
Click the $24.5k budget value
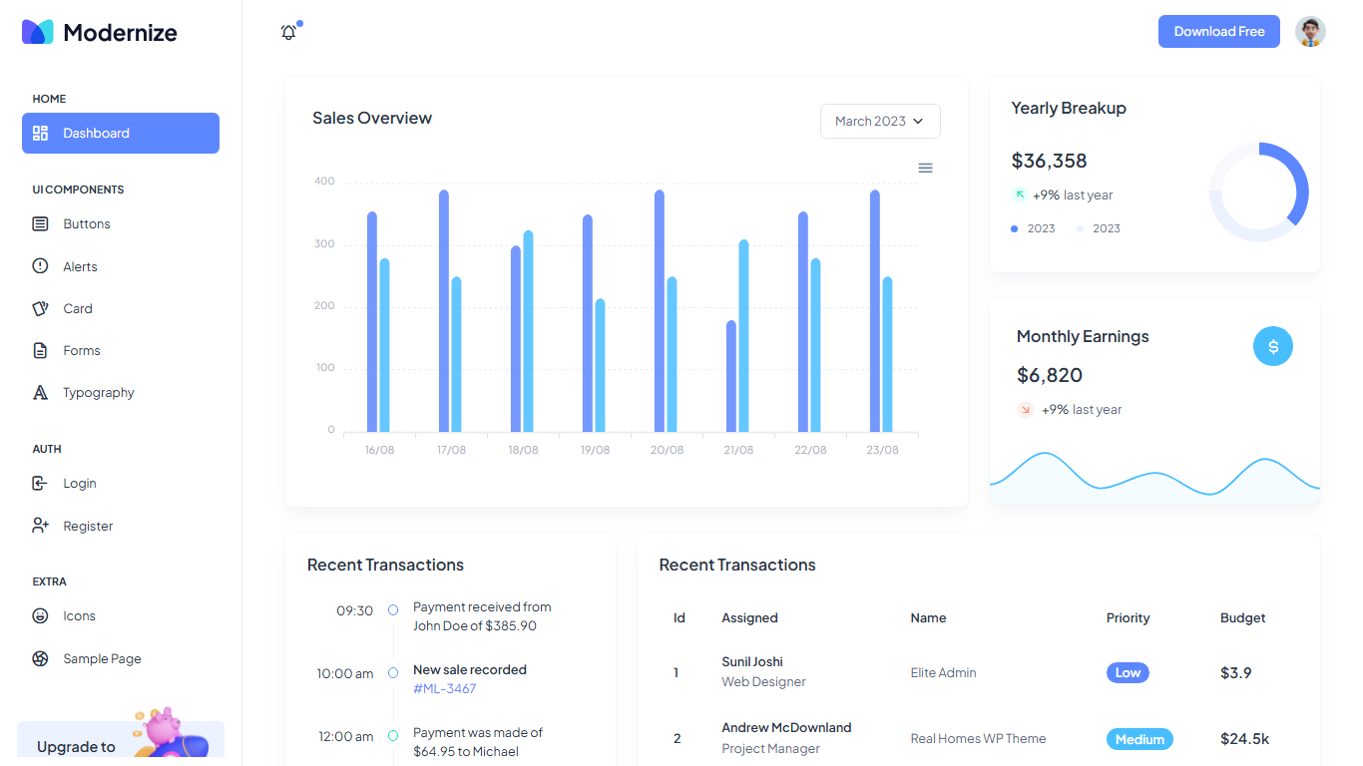tap(1244, 739)
